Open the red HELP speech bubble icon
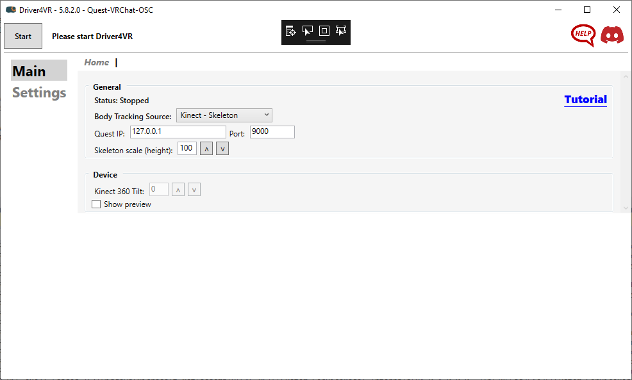Screen dimensions: 632x380 click(583, 35)
